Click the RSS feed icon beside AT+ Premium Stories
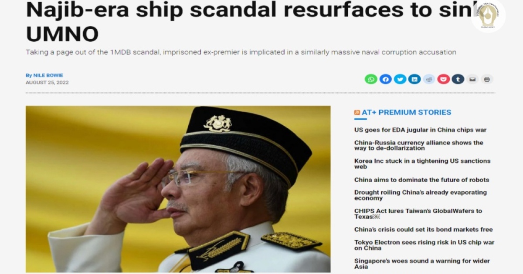Viewport: 523px width, 274px height. pyautogui.click(x=357, y=112)
